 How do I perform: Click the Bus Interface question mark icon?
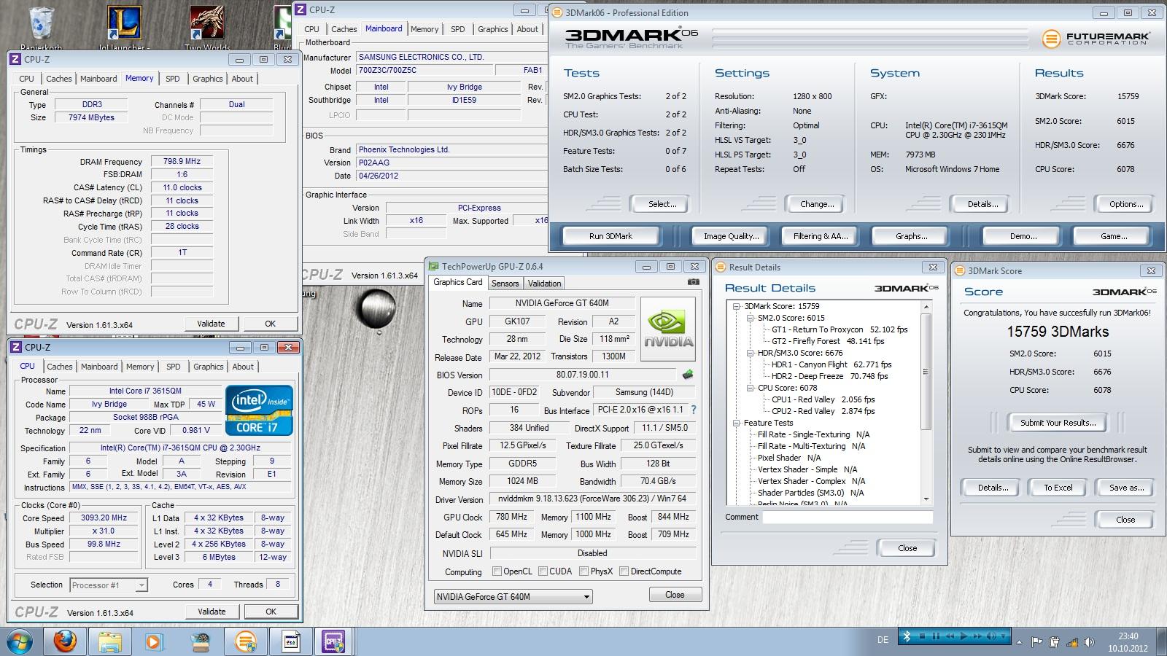(694, 410)
